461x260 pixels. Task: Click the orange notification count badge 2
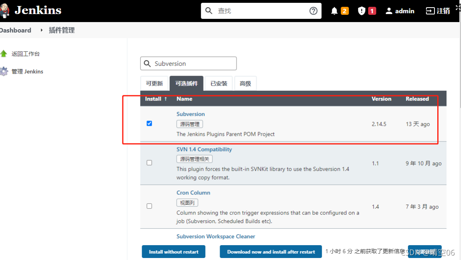click(345, 11)
